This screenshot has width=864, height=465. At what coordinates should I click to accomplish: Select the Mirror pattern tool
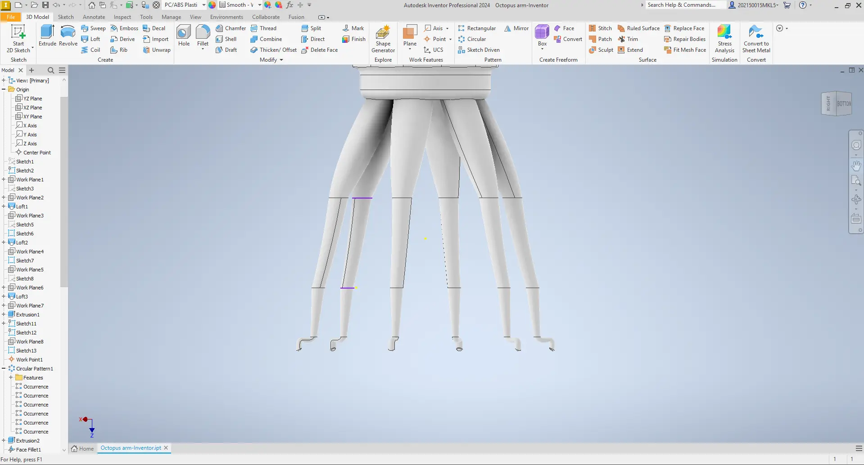click(x=516, y=28)
